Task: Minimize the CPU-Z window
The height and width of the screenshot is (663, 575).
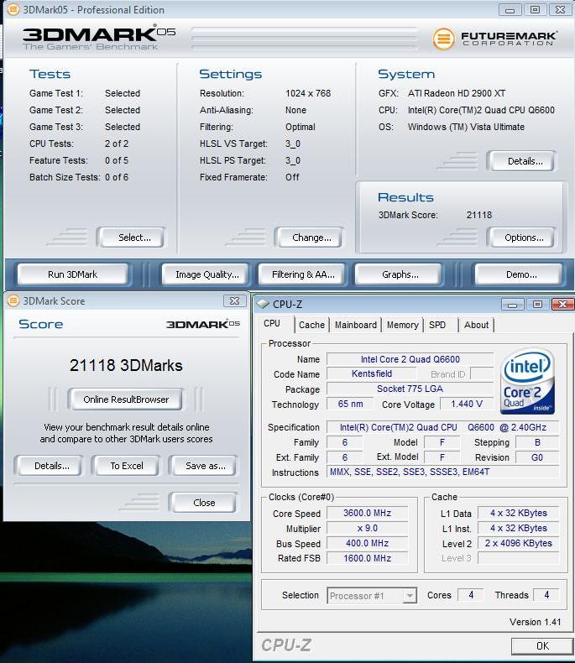Action: [512, 305]
